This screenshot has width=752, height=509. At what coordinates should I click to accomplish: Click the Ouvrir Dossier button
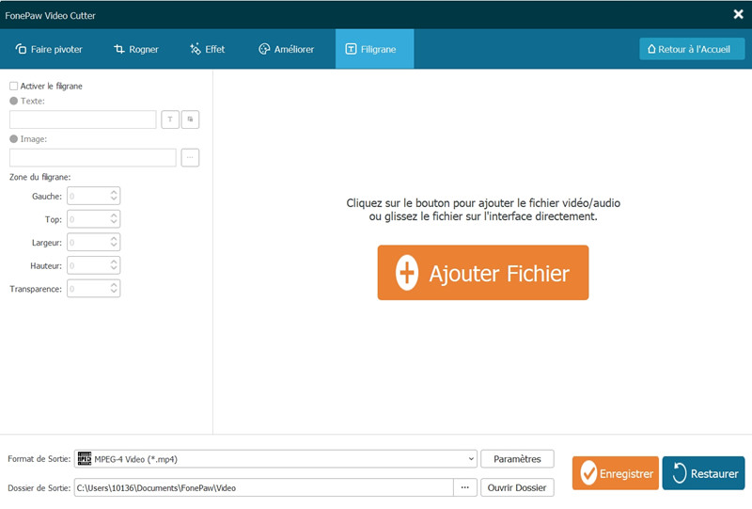517,487
